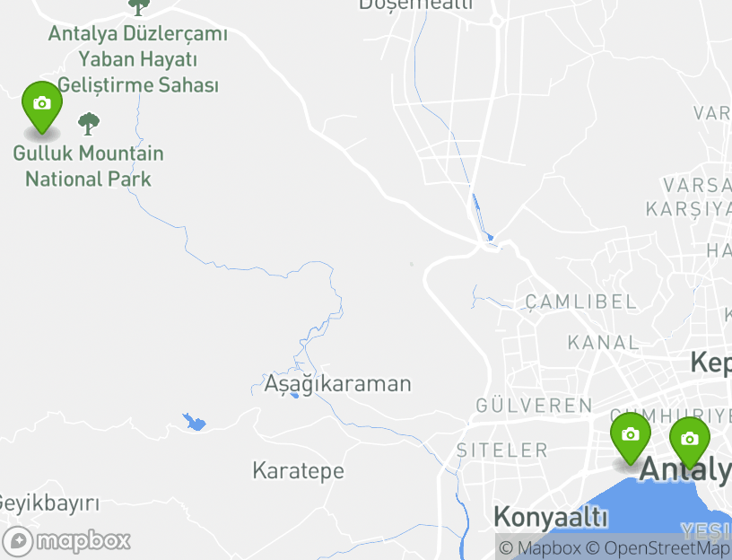Select the Aşağıkaraman place label
Screen dimensions: 732x560
[x=337, y=384]
